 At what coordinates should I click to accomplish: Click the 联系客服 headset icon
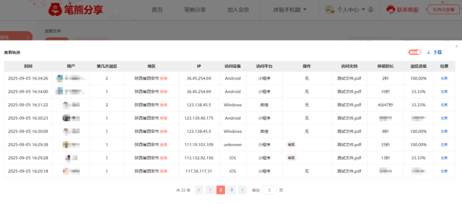[x=391, y=10]
